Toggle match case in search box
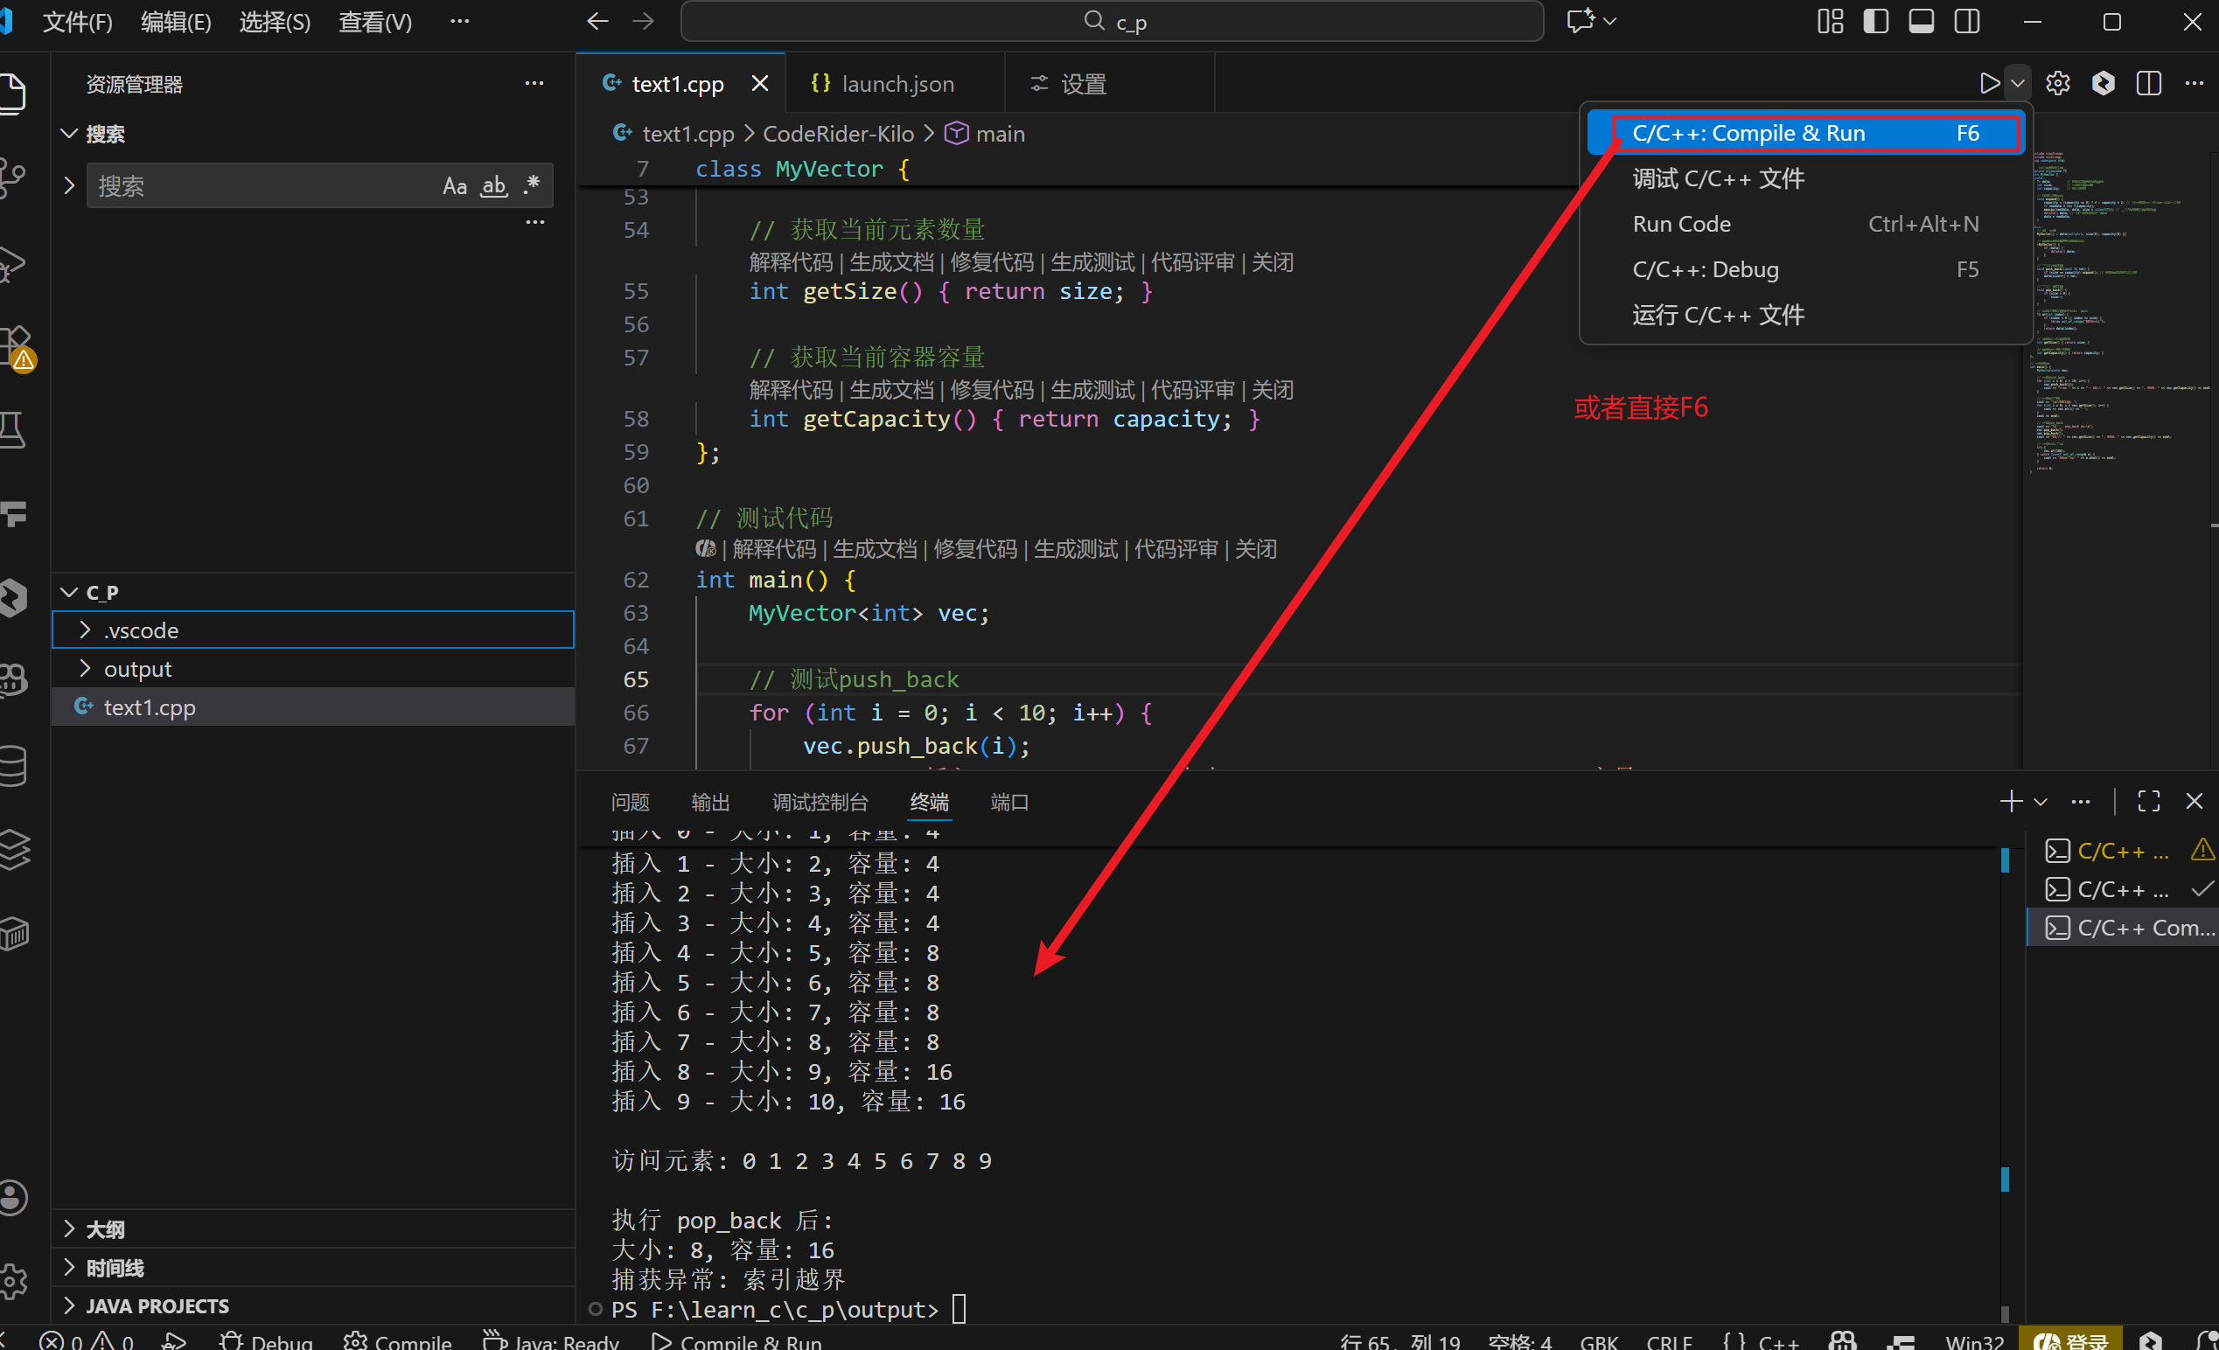This screenshot has width=2219, height=1350. 454,186
